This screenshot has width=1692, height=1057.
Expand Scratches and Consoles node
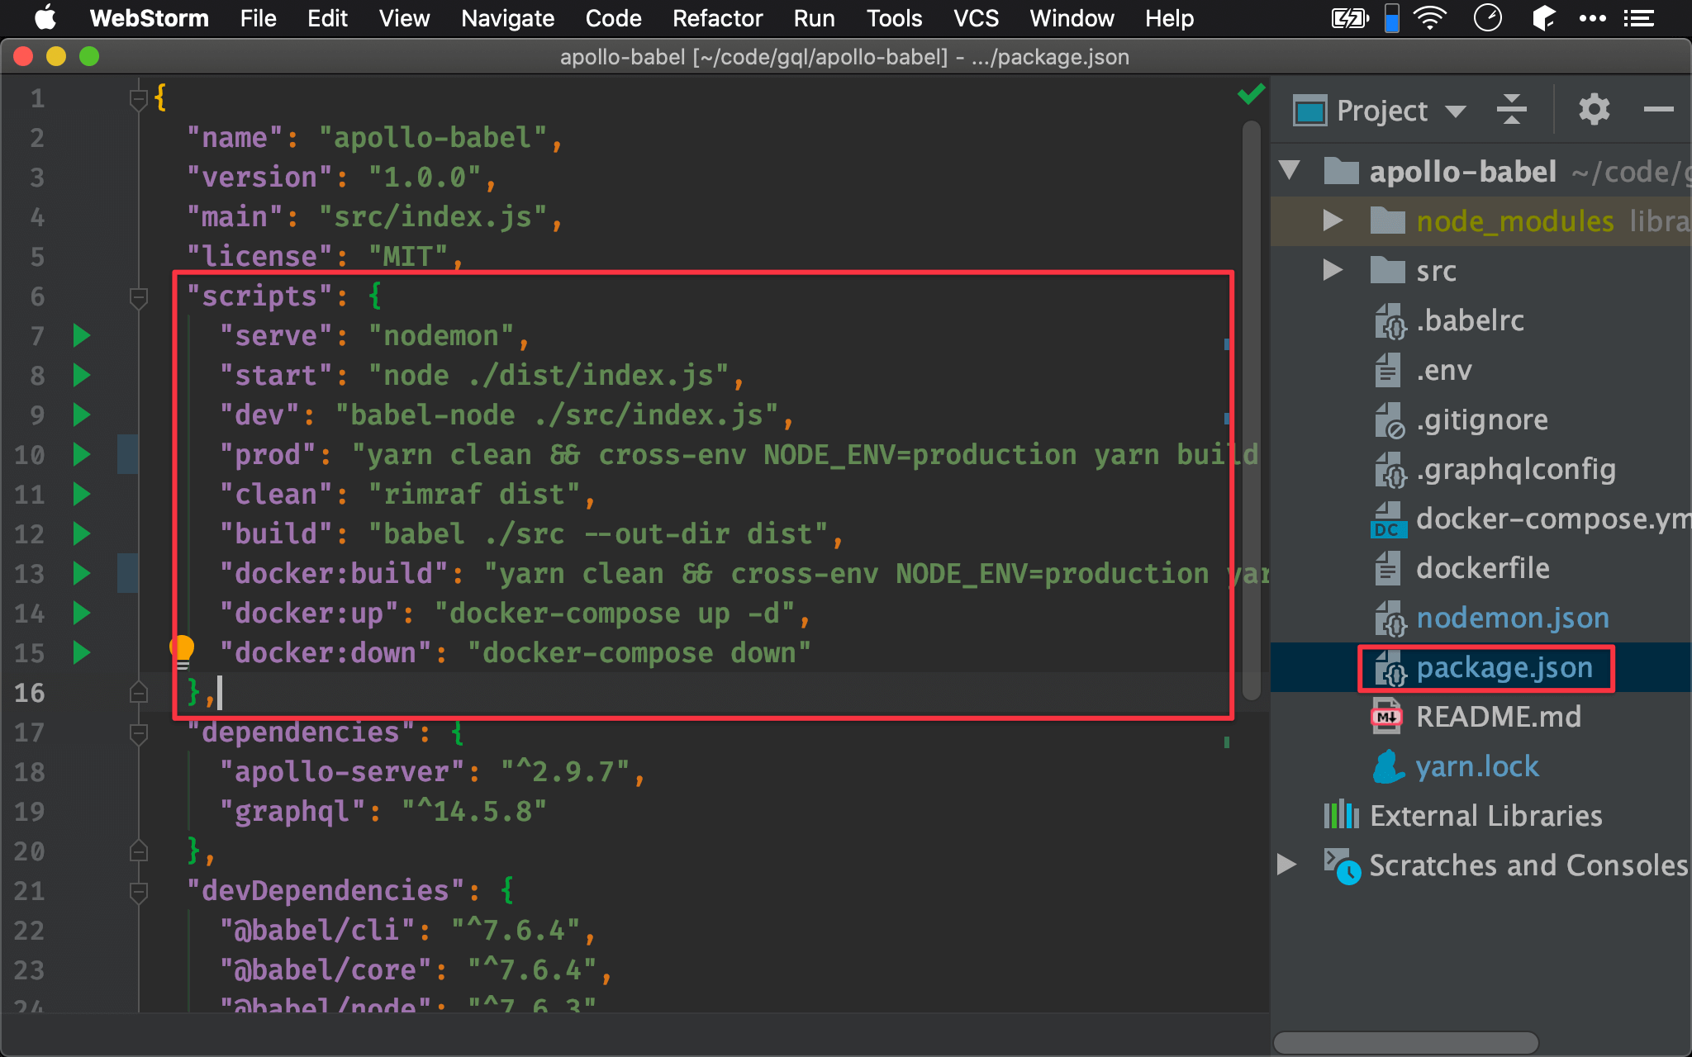pyautogui.click(x=1286, y=865)
